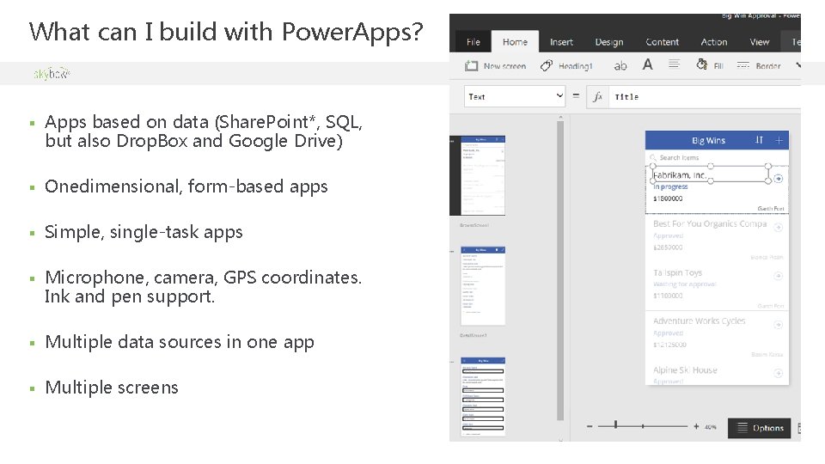Select the Home ribbon tab
Screen dimensions: 825x464
tap(515, 42)
